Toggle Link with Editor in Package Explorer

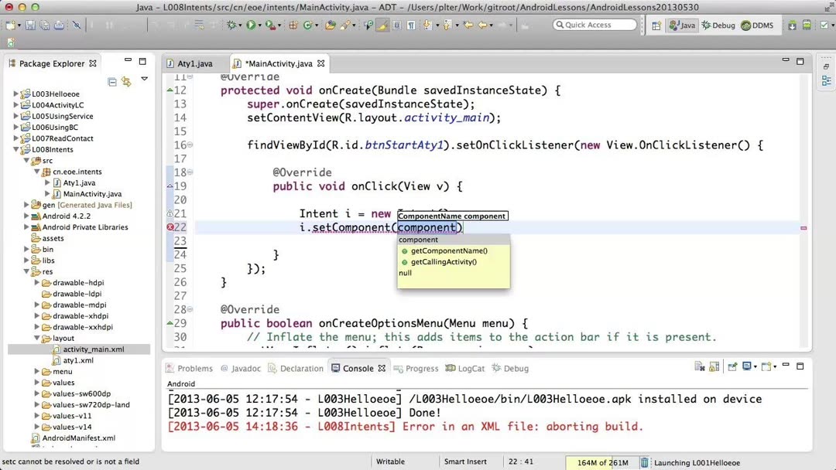(126, 80)
